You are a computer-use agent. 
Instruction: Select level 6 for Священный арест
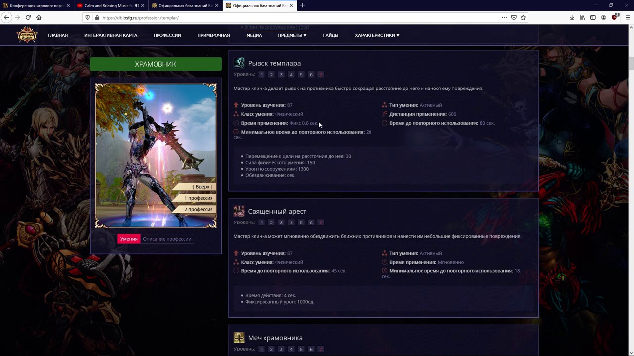311,222
